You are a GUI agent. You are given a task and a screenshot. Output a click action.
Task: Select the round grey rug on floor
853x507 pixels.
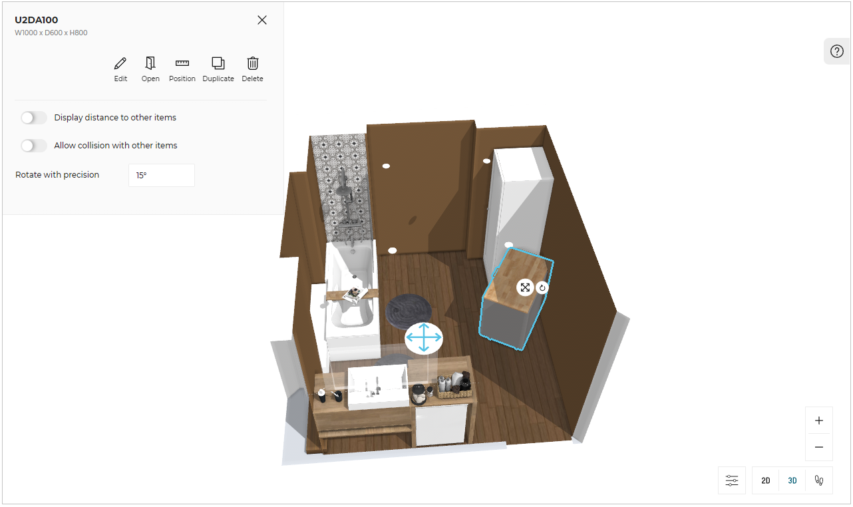(408, 309)
